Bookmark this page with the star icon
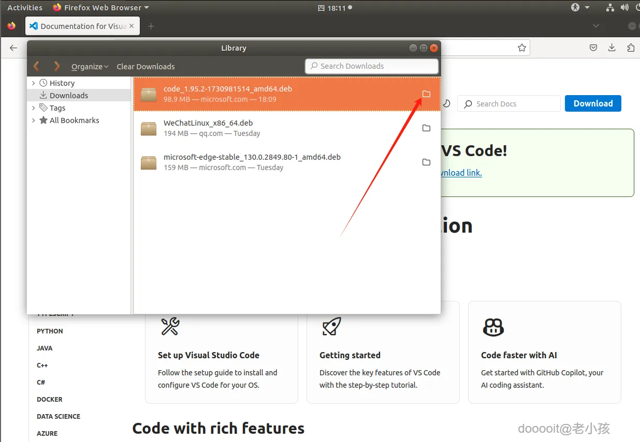The image size is (640, 442). click(522, 48)
